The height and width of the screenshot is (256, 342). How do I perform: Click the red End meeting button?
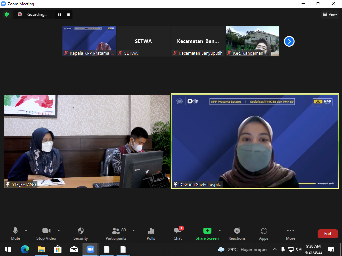point(327,234)
